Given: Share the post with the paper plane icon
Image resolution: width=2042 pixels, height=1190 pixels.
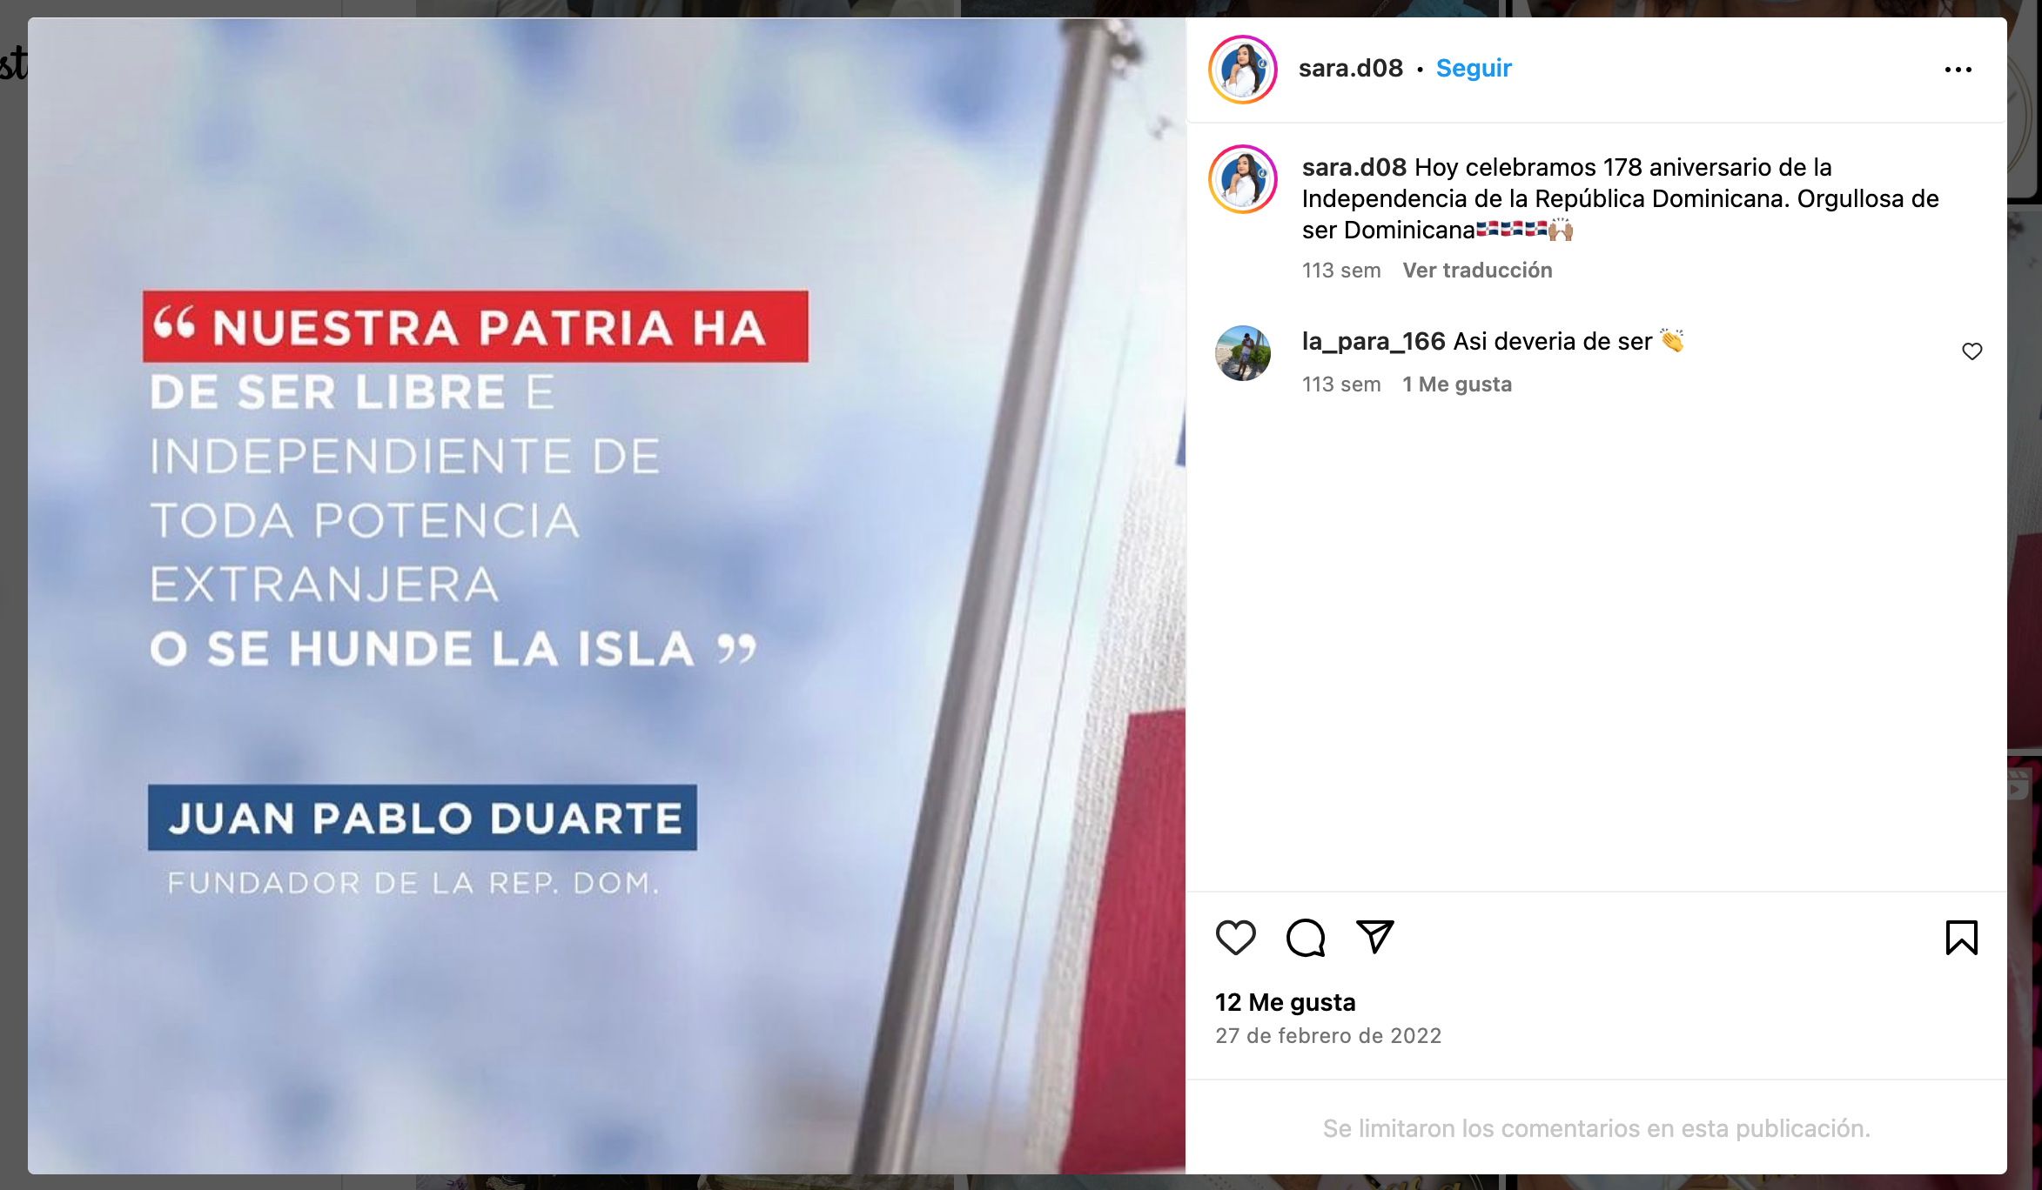Looking at the screenshot, I should (1375, 937).
